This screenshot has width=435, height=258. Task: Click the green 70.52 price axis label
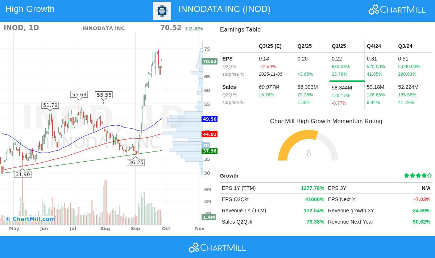210,62
